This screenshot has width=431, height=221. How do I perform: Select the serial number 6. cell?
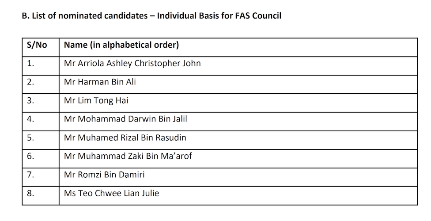[x=30, y=156]
